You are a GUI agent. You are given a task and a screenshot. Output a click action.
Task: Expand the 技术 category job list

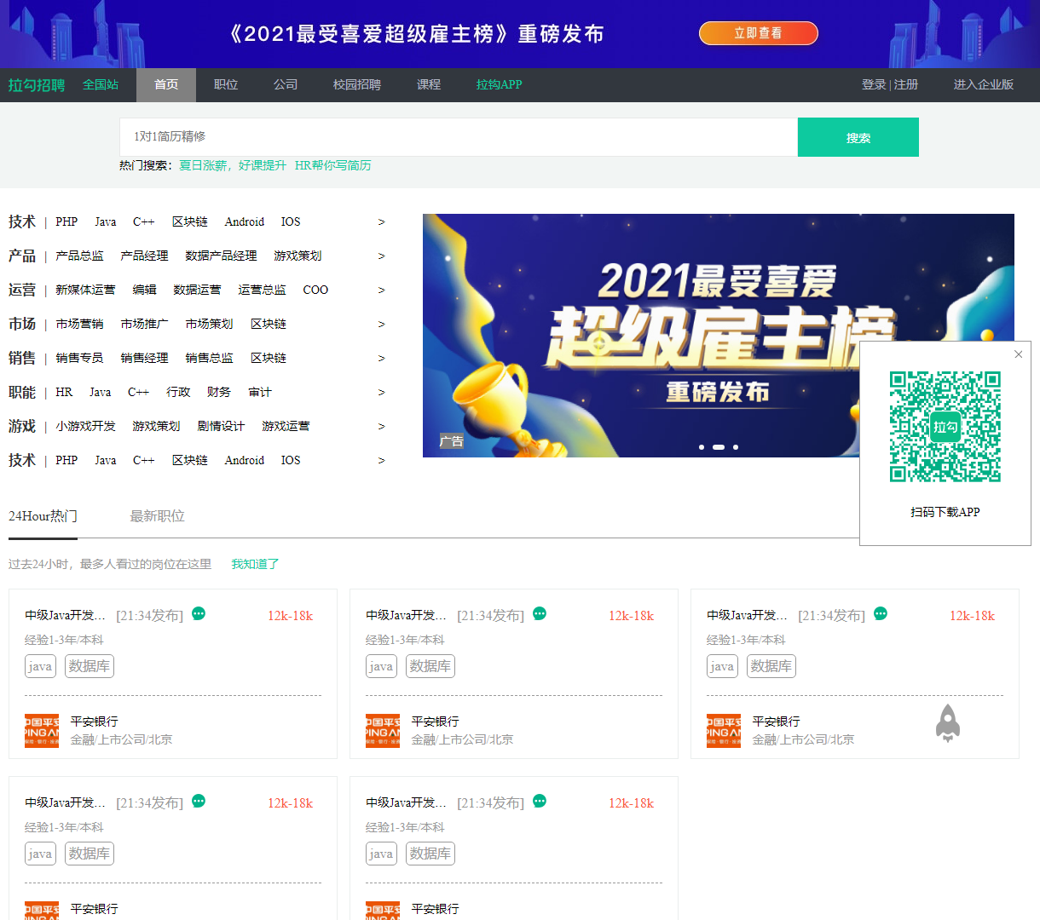point(381,221)
